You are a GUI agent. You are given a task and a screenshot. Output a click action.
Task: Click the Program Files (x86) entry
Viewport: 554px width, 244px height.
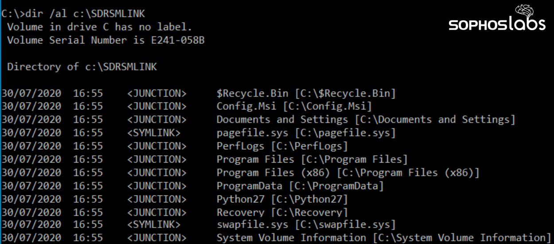(x=347, y=172)
